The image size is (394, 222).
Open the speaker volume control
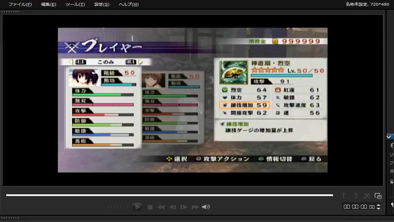coord(206,207)
